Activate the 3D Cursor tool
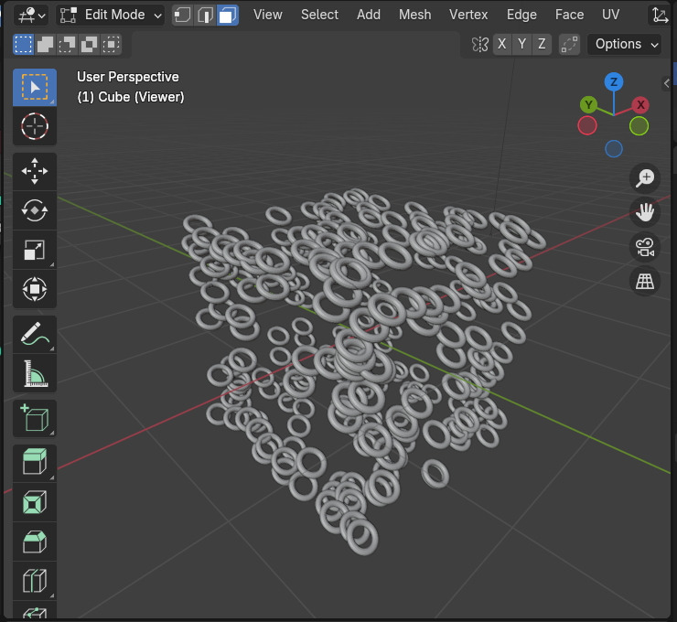The width and height of the screenshot is (677, 622). tap(35, 126)
